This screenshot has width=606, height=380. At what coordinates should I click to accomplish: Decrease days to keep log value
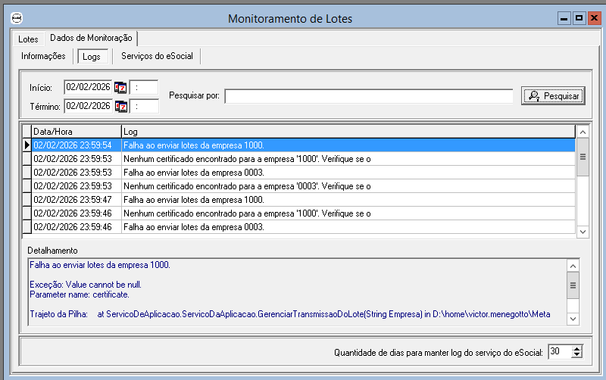click(x=576, y=355)
